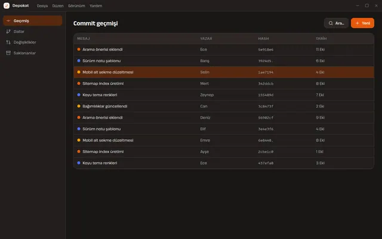Open the Dosya menu
This screenshot has height=239, width=382.
tap(42, 5)
